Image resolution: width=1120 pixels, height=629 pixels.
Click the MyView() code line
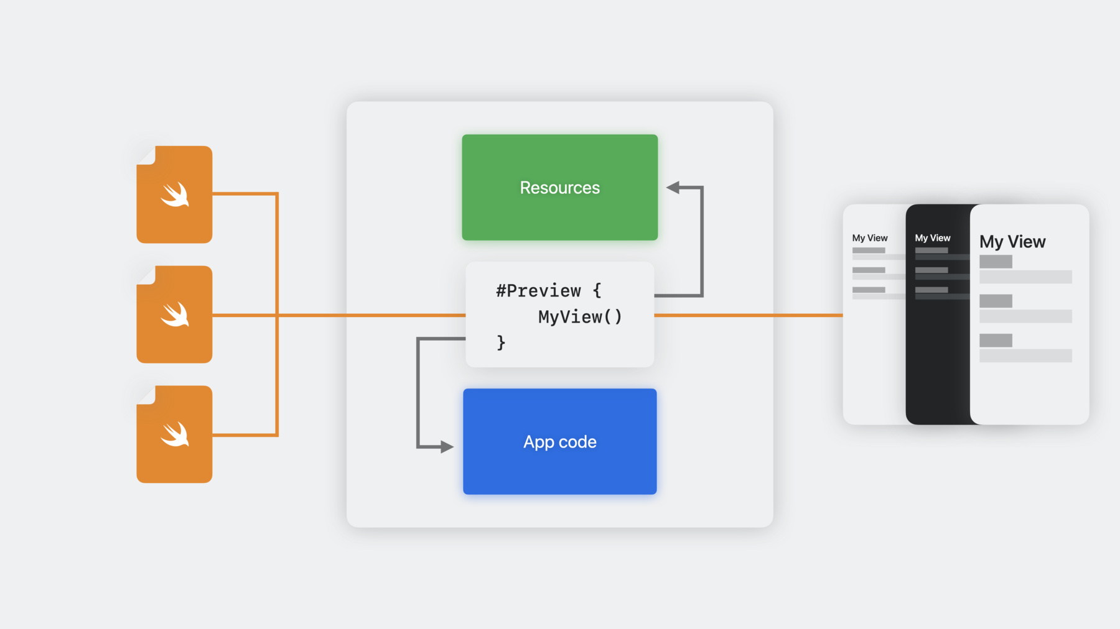coord(580,317)
